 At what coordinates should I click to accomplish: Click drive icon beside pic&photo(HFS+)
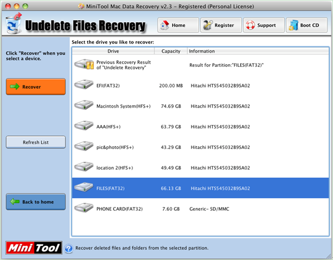84,146
